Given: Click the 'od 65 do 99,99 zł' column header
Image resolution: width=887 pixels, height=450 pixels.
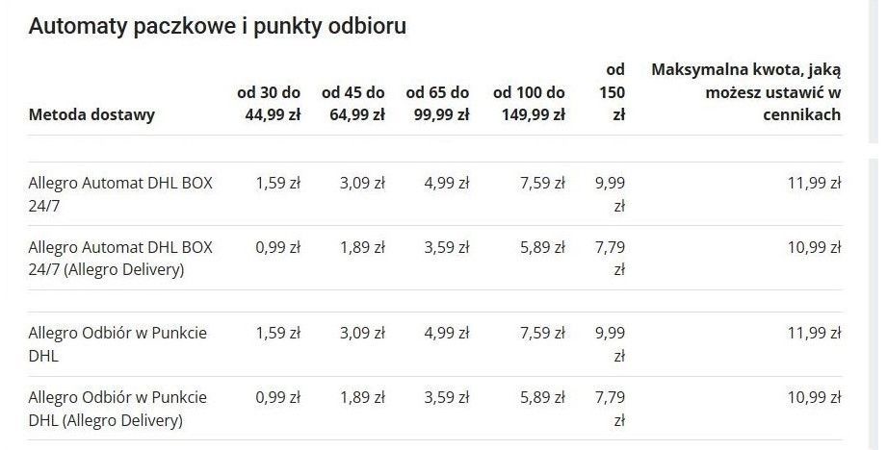Looking at the screenshot, I should pyautogui.click(x=437, y=103).
